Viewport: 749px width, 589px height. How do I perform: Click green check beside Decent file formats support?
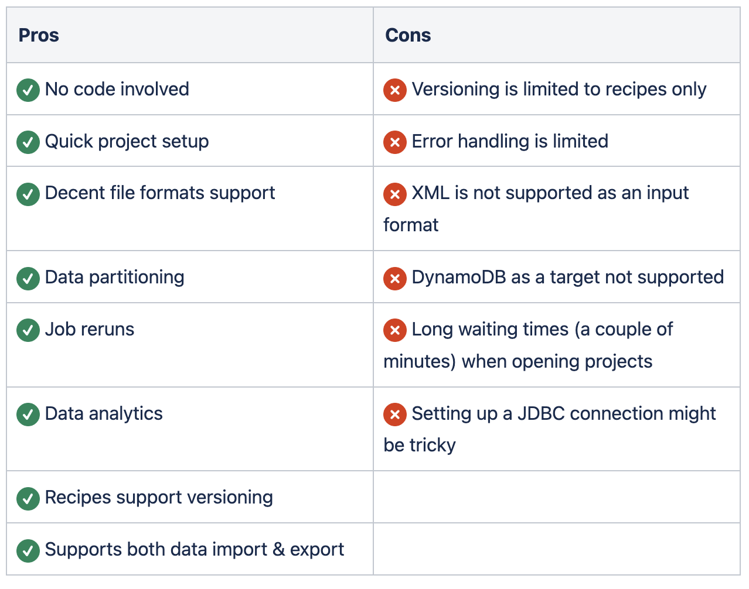point(28,194)
